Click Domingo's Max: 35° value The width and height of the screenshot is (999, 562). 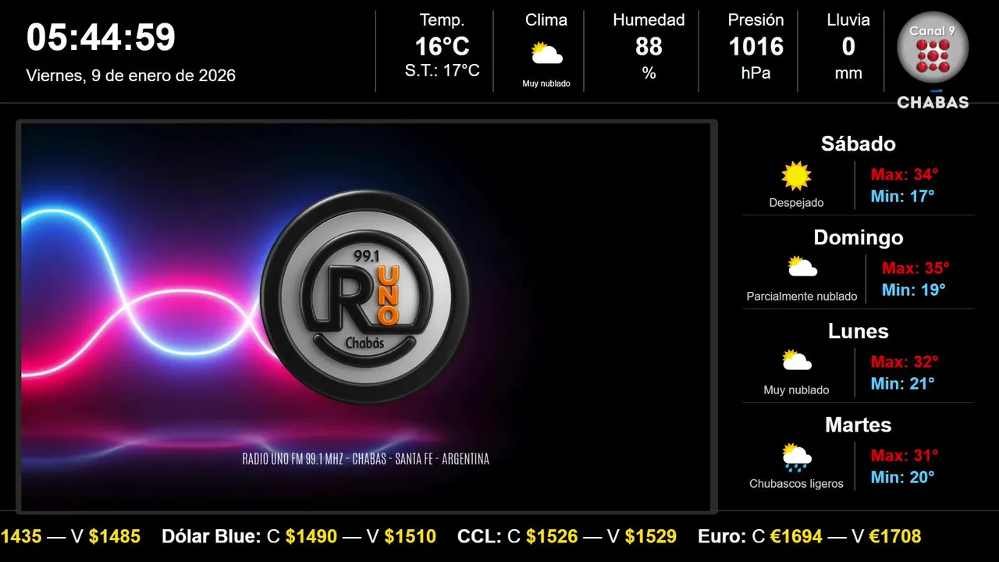tap(915, 268)
